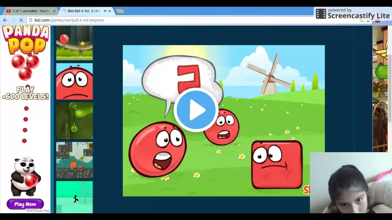This screenshot has height=220, width=392.
Task: Click the panda holding a red bubble
Action: point(26,177)
